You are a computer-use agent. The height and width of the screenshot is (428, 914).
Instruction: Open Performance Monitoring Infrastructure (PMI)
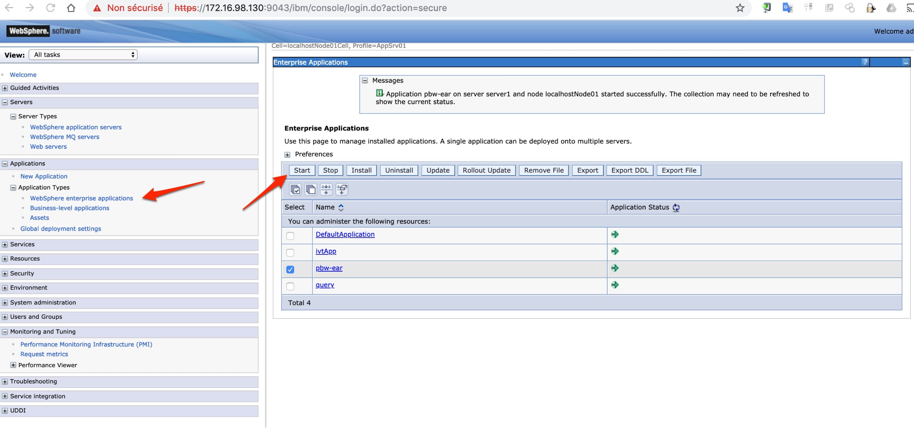(x=86, y=344)
